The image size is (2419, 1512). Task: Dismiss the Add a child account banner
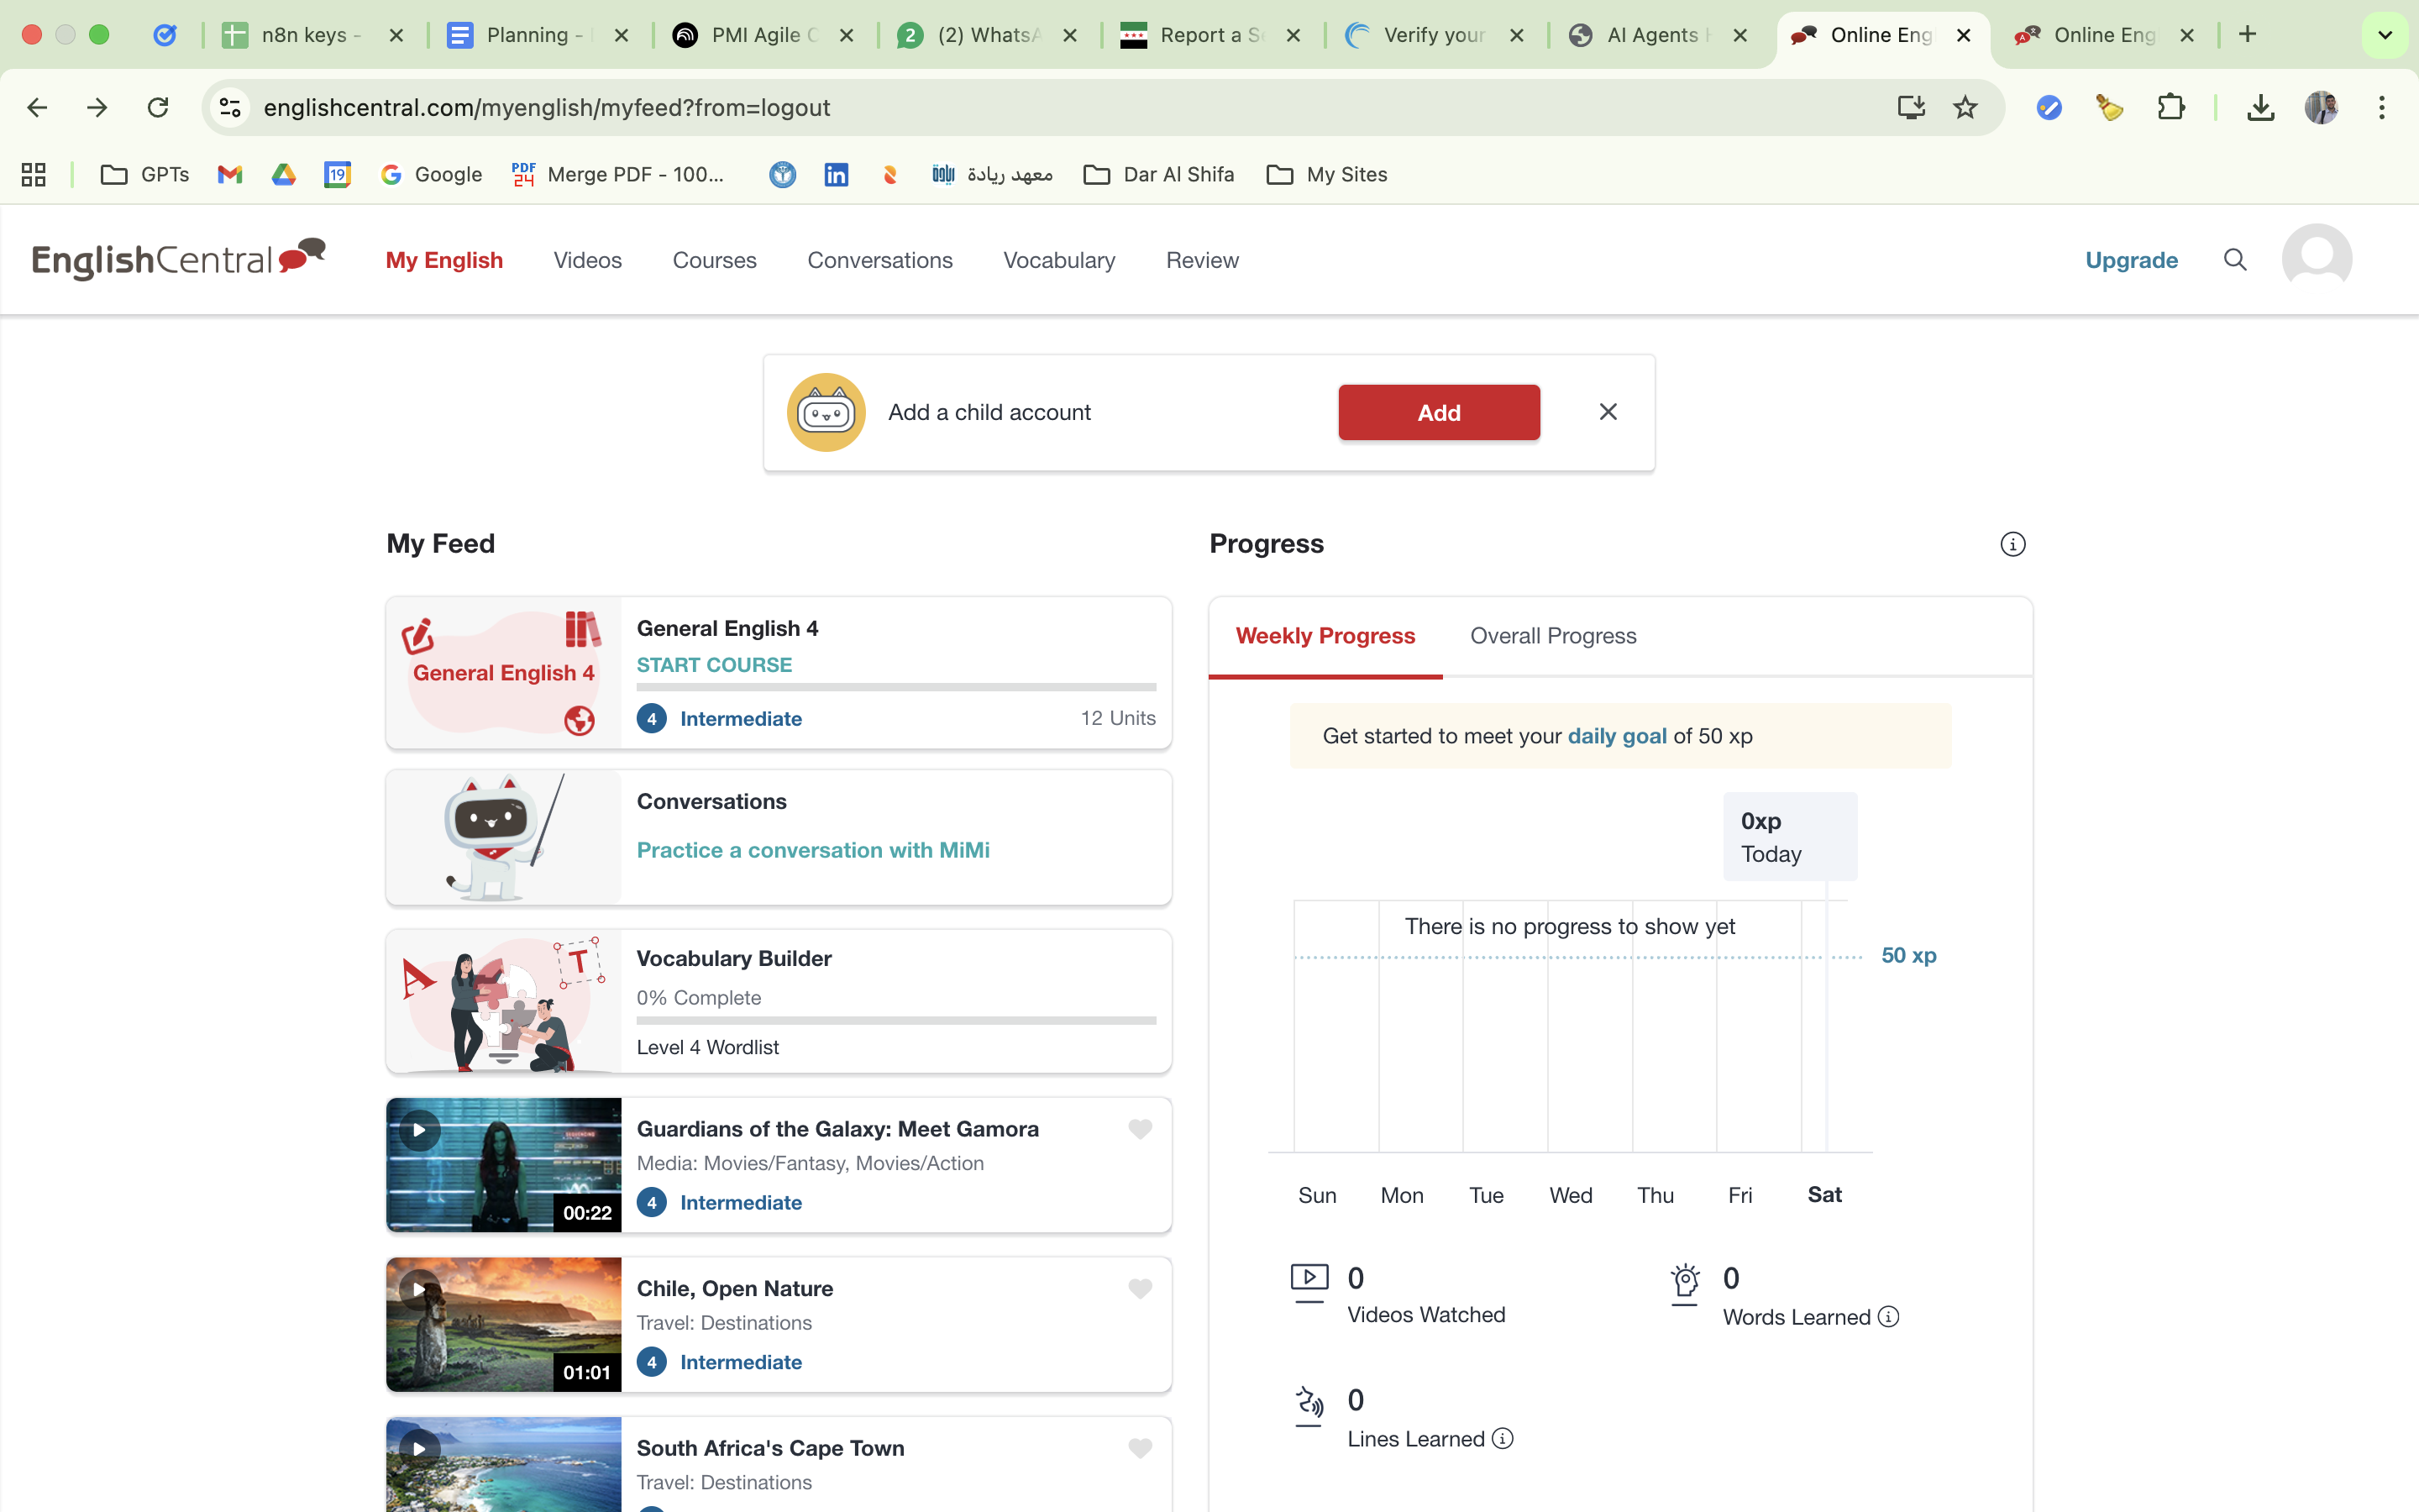[x=1608, y=412]
